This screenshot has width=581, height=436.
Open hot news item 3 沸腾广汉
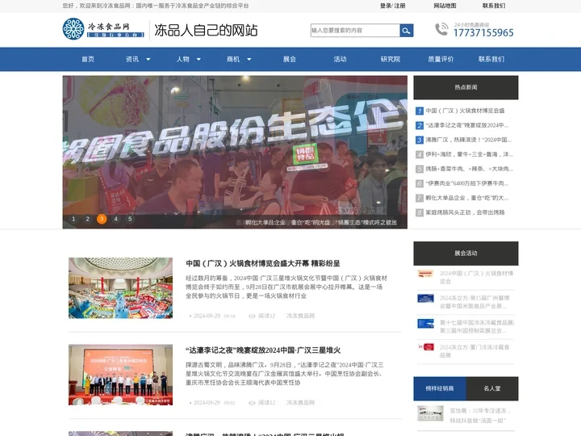[468, 140]
